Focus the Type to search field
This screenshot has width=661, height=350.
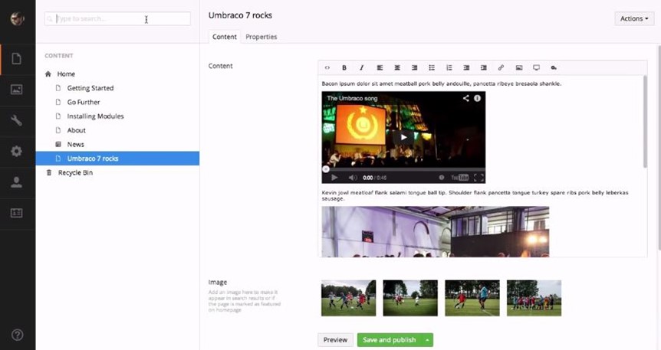[117, 18]
